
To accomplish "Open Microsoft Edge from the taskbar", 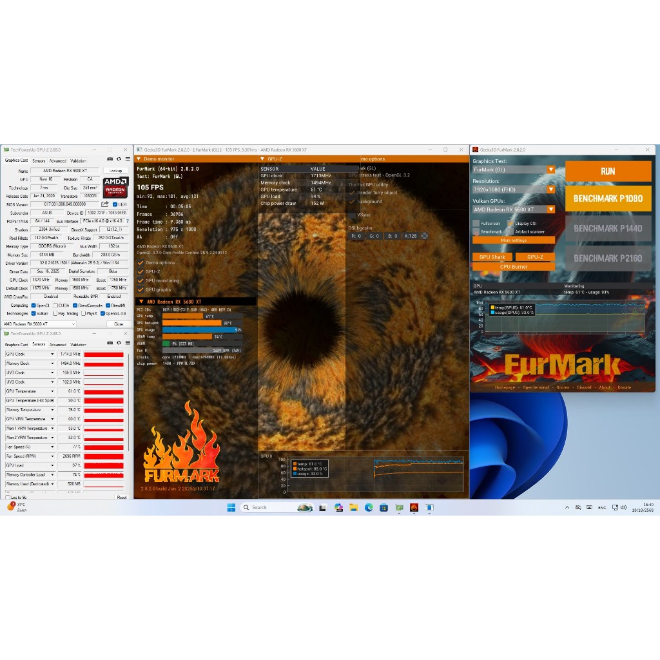I will point(369,507).
